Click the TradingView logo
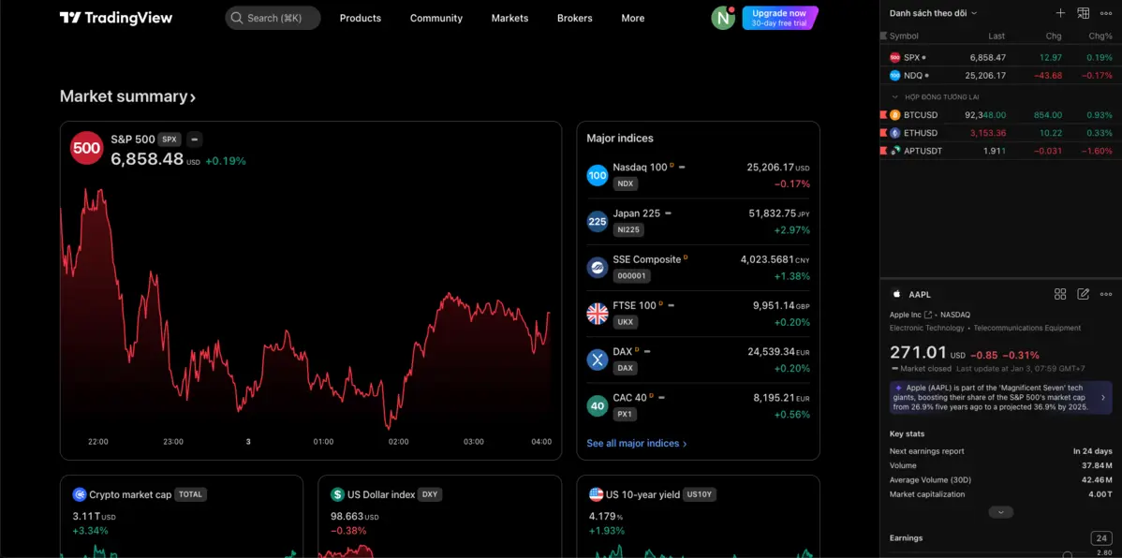The image size is (1122, 558). 116,17
